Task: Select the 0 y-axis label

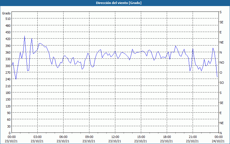Action: coord(10,133)
